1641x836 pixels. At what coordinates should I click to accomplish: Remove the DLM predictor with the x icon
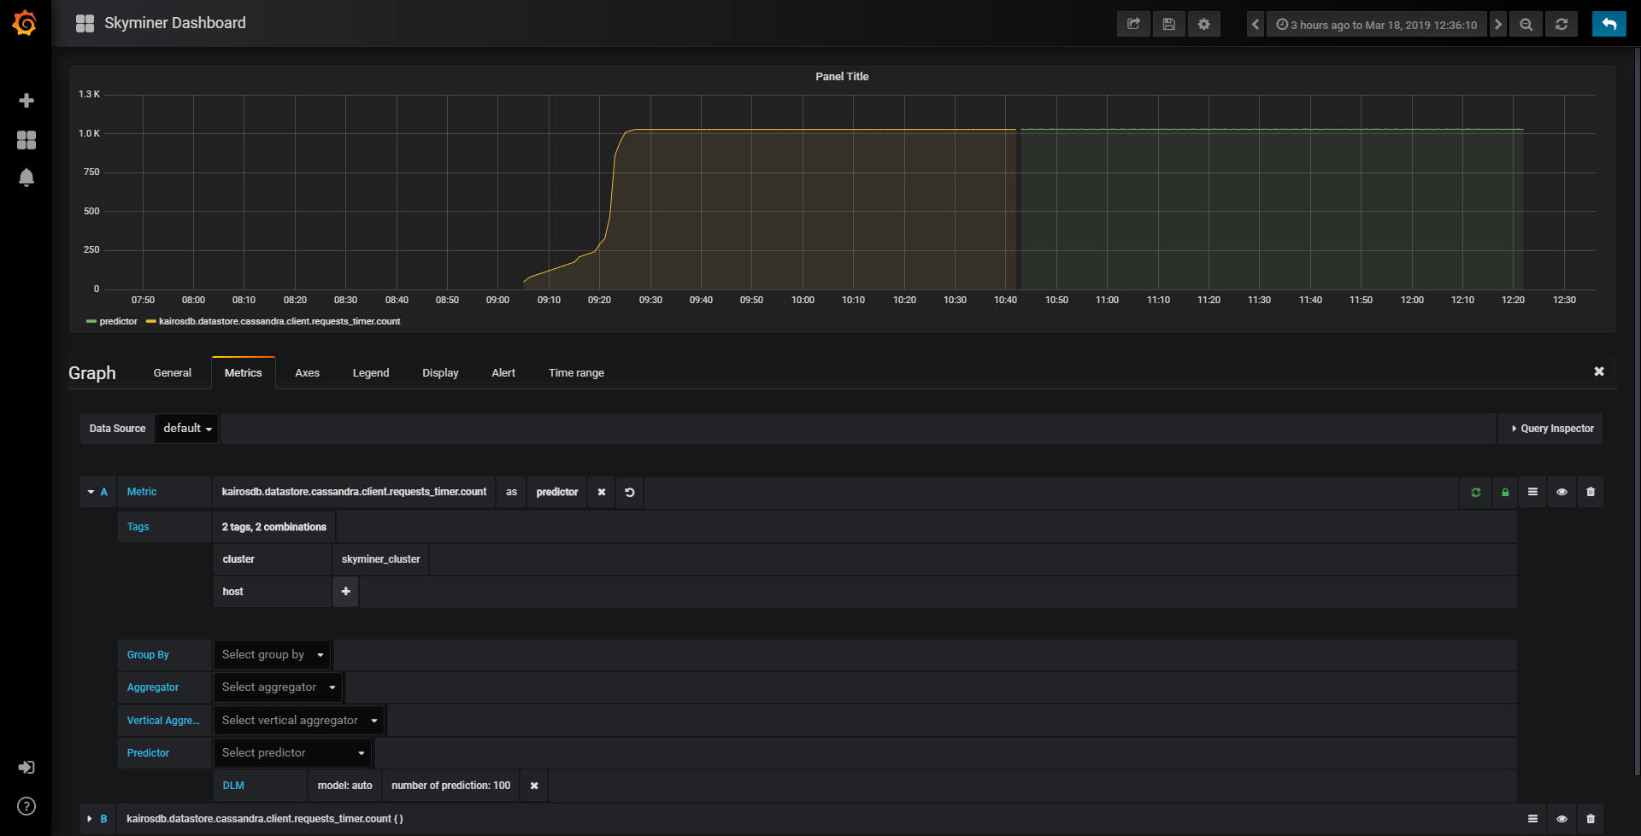coord(534,786)
